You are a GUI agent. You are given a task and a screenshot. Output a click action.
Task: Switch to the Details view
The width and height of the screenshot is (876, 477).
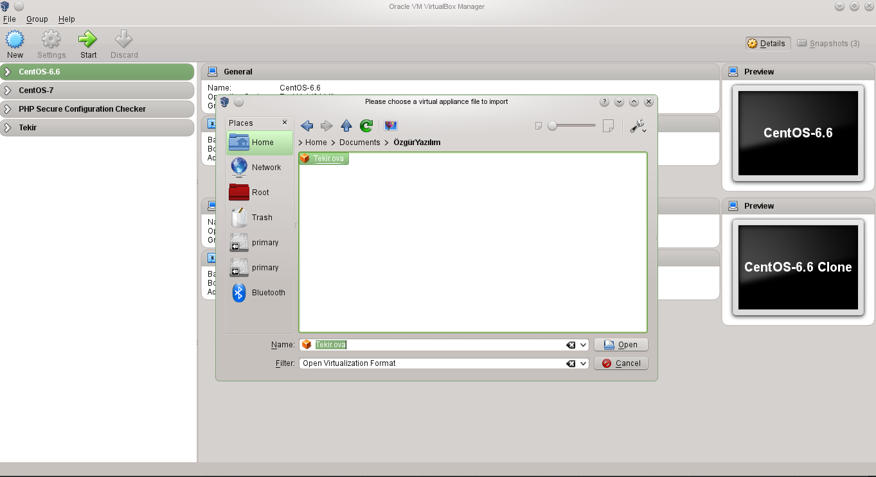coord(768,44)
